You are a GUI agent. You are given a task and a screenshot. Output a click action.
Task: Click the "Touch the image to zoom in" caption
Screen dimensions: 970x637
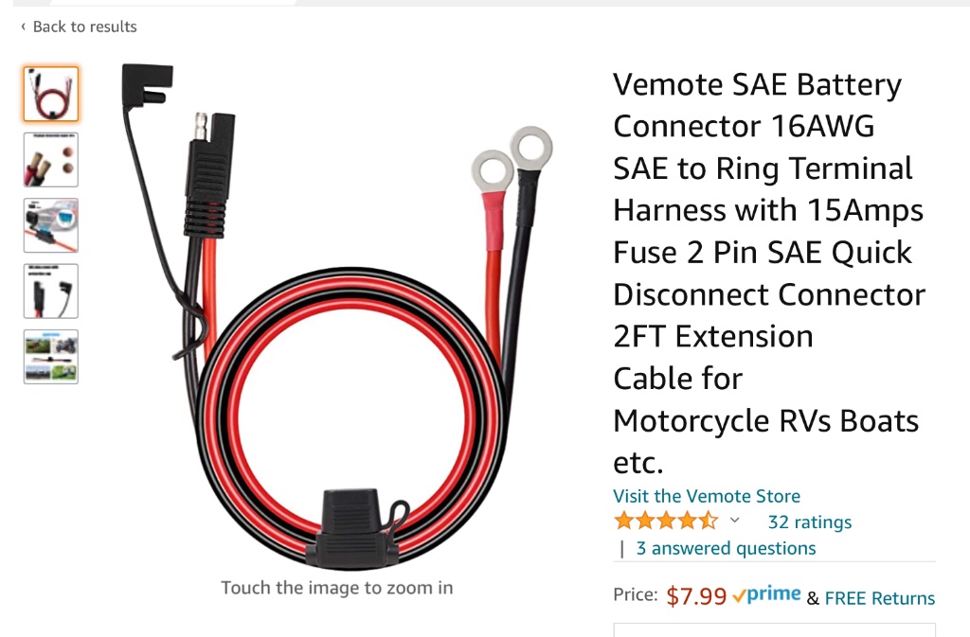[336, 588]
